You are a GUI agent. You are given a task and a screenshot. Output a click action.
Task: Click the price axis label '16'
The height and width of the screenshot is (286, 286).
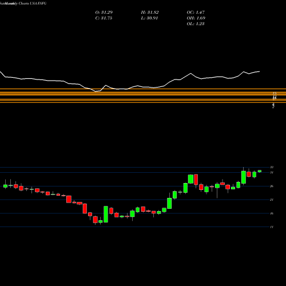272,213
